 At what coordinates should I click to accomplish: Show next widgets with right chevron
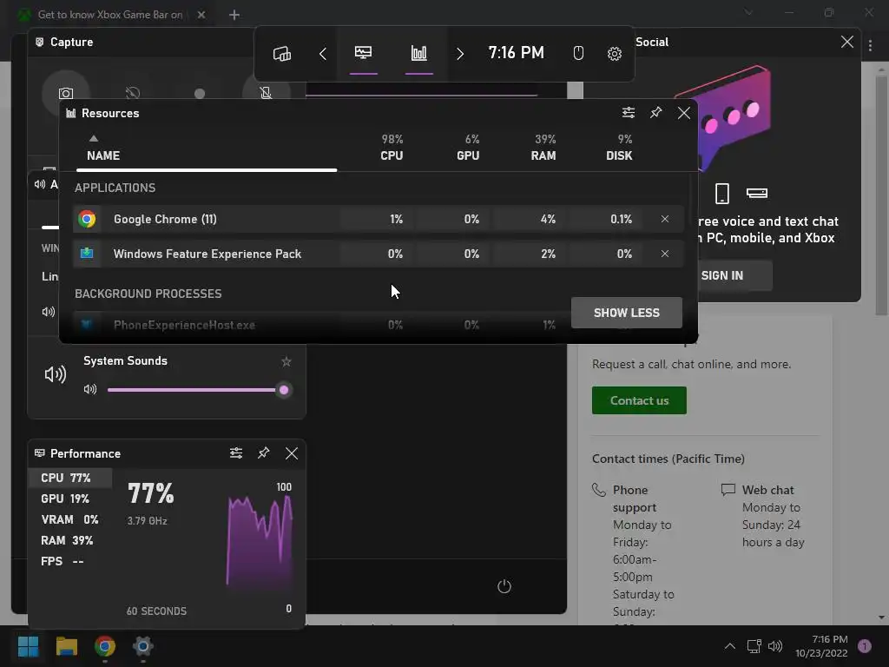(460, 54)
